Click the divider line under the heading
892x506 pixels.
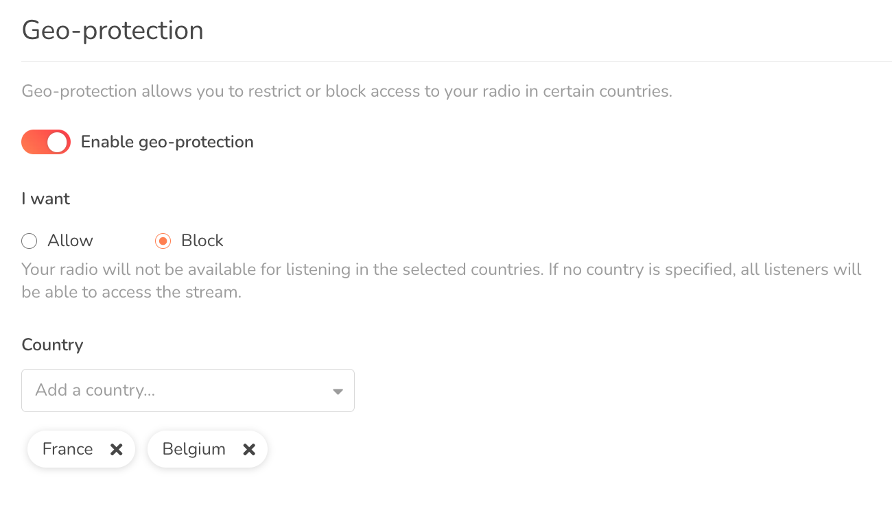(456, 62)
